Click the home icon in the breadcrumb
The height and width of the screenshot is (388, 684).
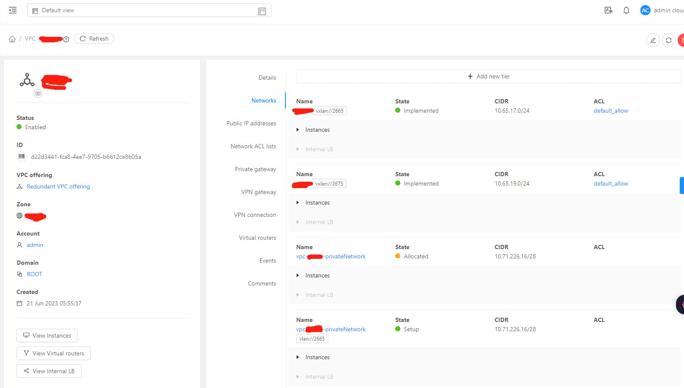13,38
